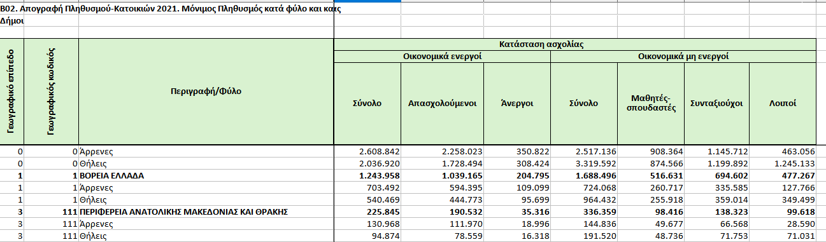Image resolution: width=826 pixels, height=242 pixels.
Task: Select the cell with value 463.056
Action: coord(783,152)
